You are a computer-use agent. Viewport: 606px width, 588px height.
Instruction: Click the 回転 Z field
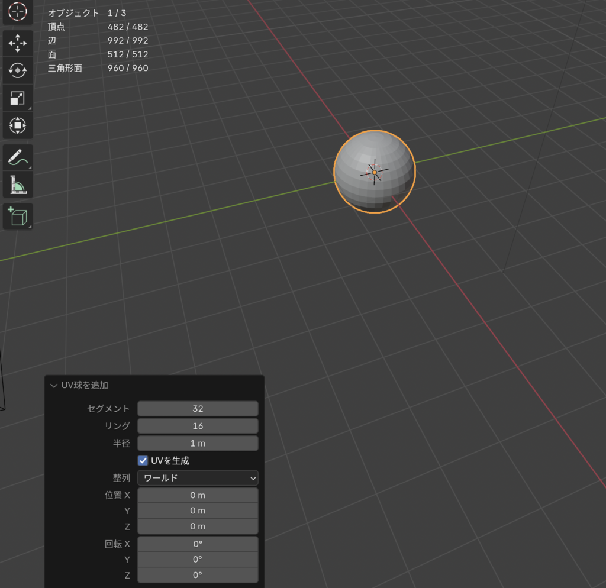[x=198, y=575]
